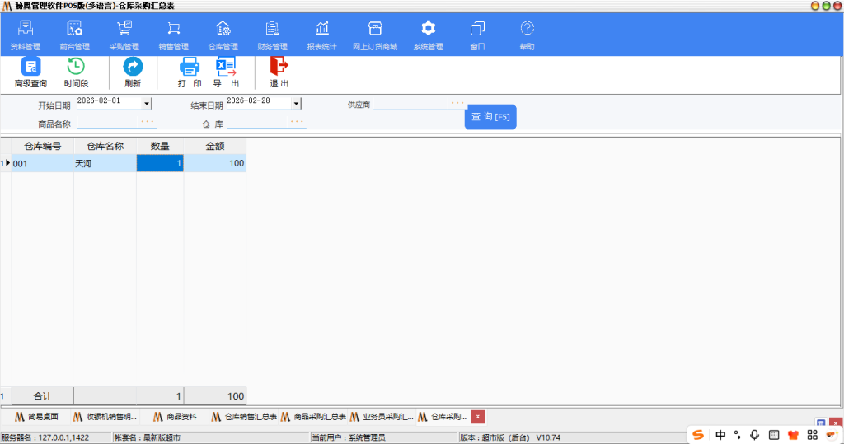Open the 仓库管理 warehouse management menu

pyautogui.click(x=223, y=35)
